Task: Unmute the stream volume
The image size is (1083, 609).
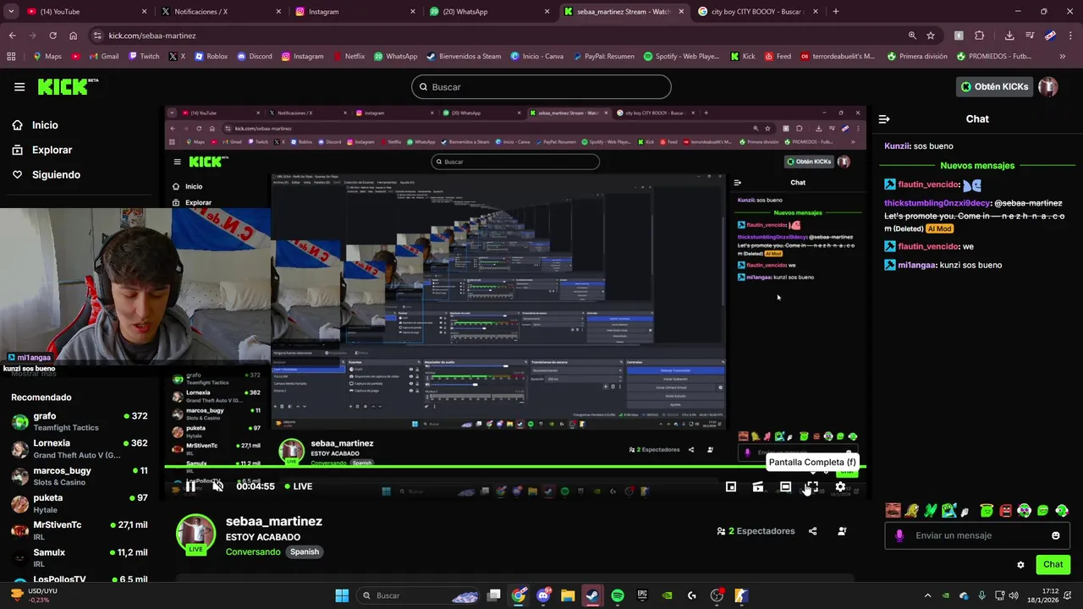Action: point(217,486)
